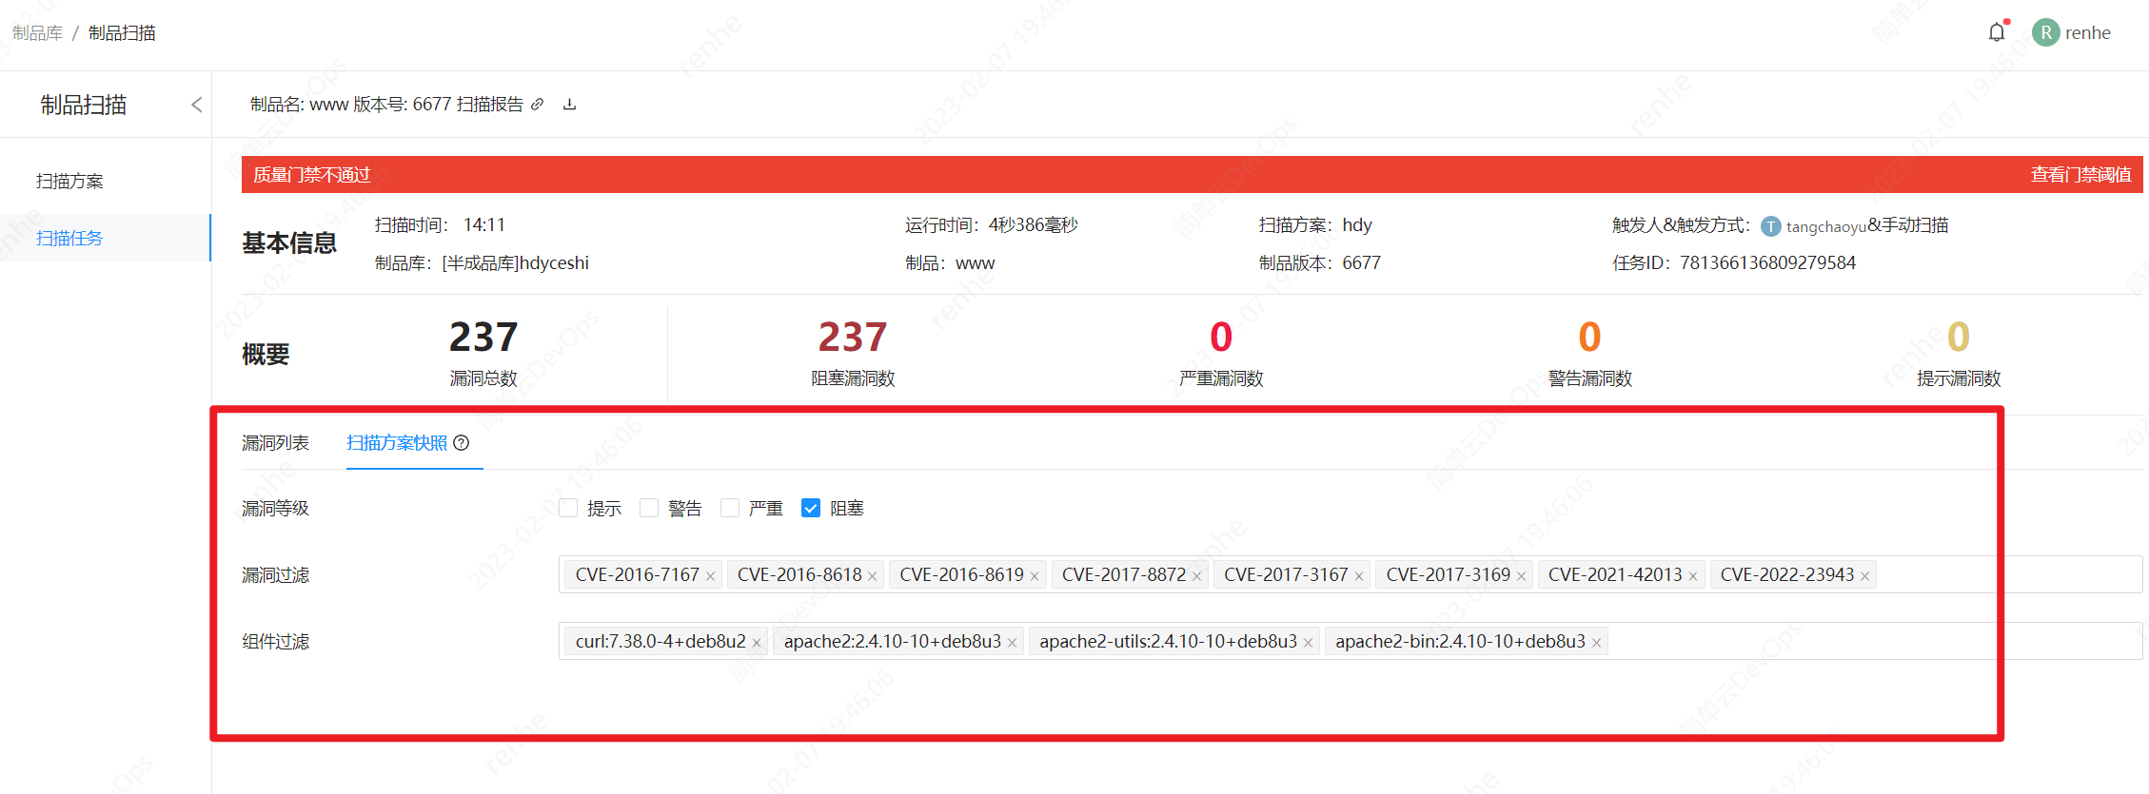
Task: Tick the 严重 level checkbox
Action: (730, 508)
